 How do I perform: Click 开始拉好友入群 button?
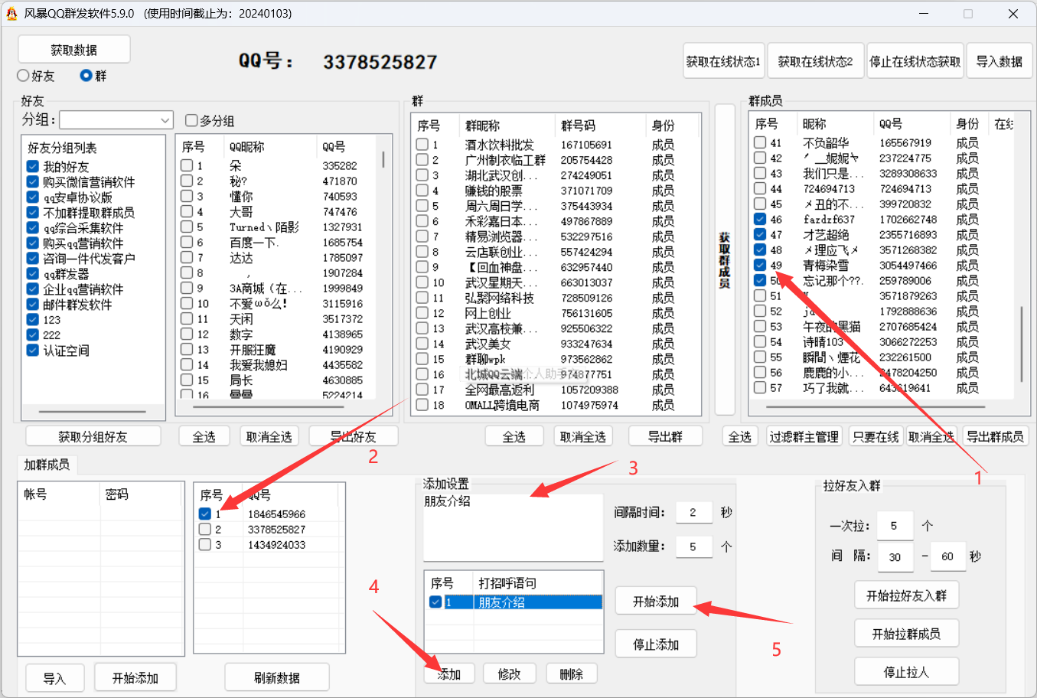coord(907,595)
